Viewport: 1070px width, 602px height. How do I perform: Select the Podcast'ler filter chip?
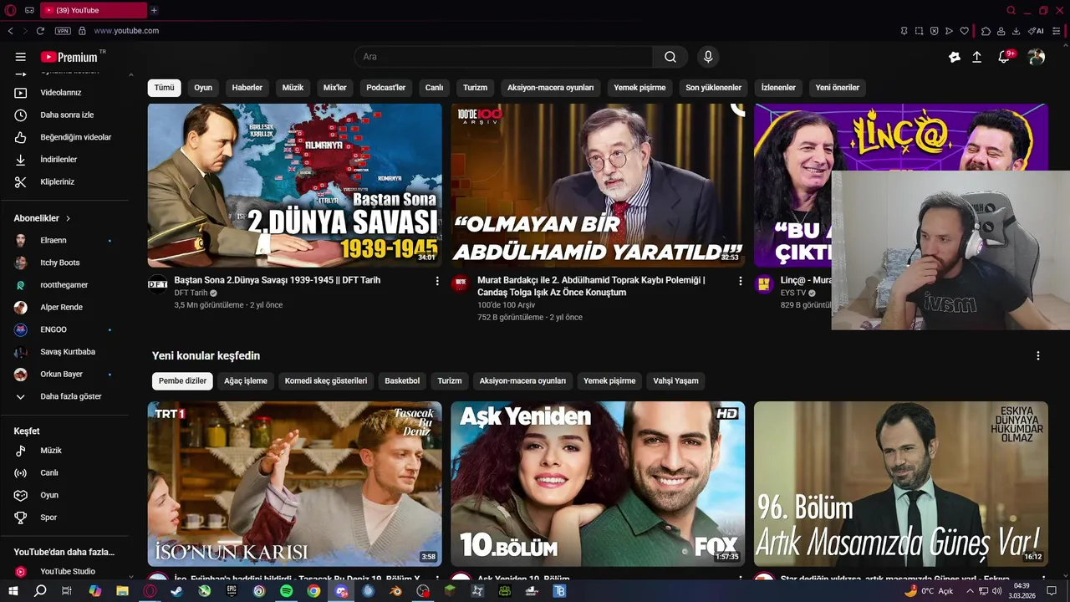click(386, 87)
